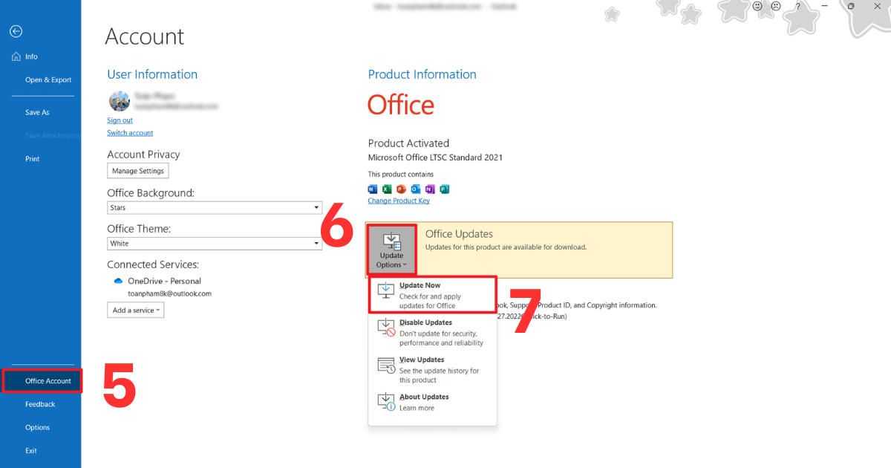Expand the Add a service dropdown

[x=135, y=310]
